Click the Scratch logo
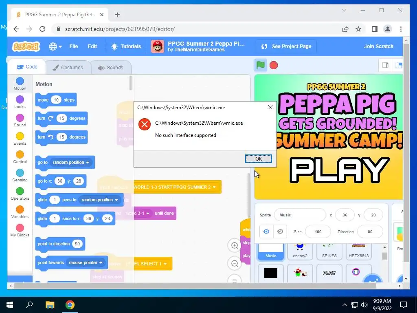The height and width of the screenshot is (313, 417). pyautogui.click(x=26, y=46)
